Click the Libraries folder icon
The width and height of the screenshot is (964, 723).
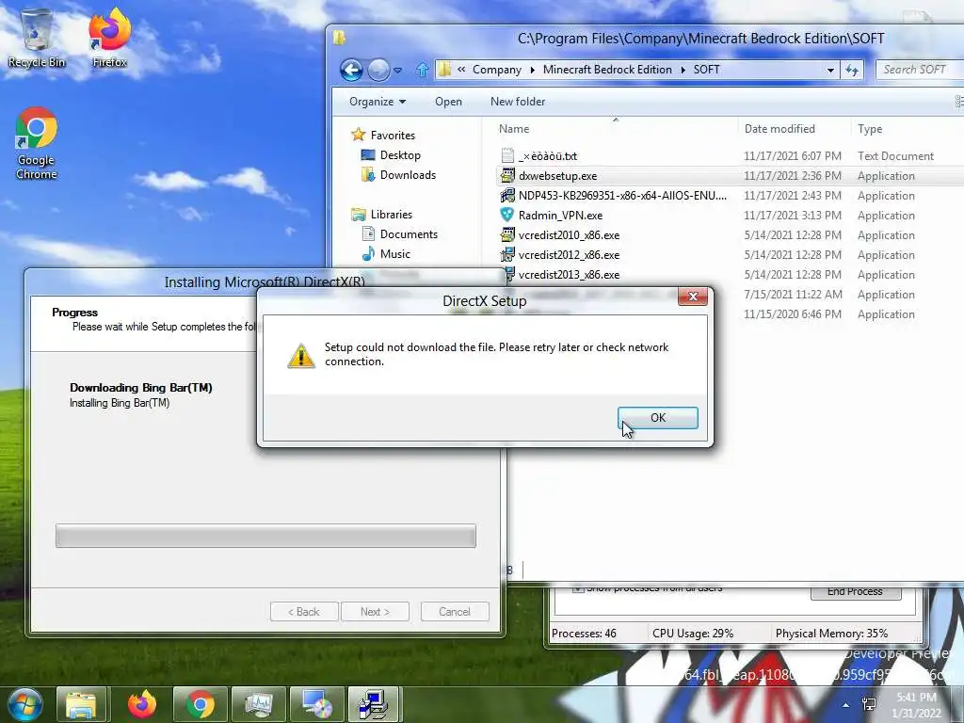point(359,214)
